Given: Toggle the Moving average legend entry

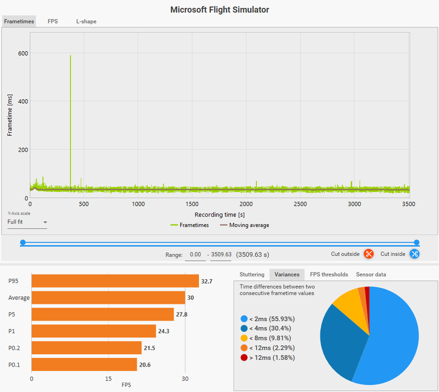Looking at the screenshot, I should 245,225.
